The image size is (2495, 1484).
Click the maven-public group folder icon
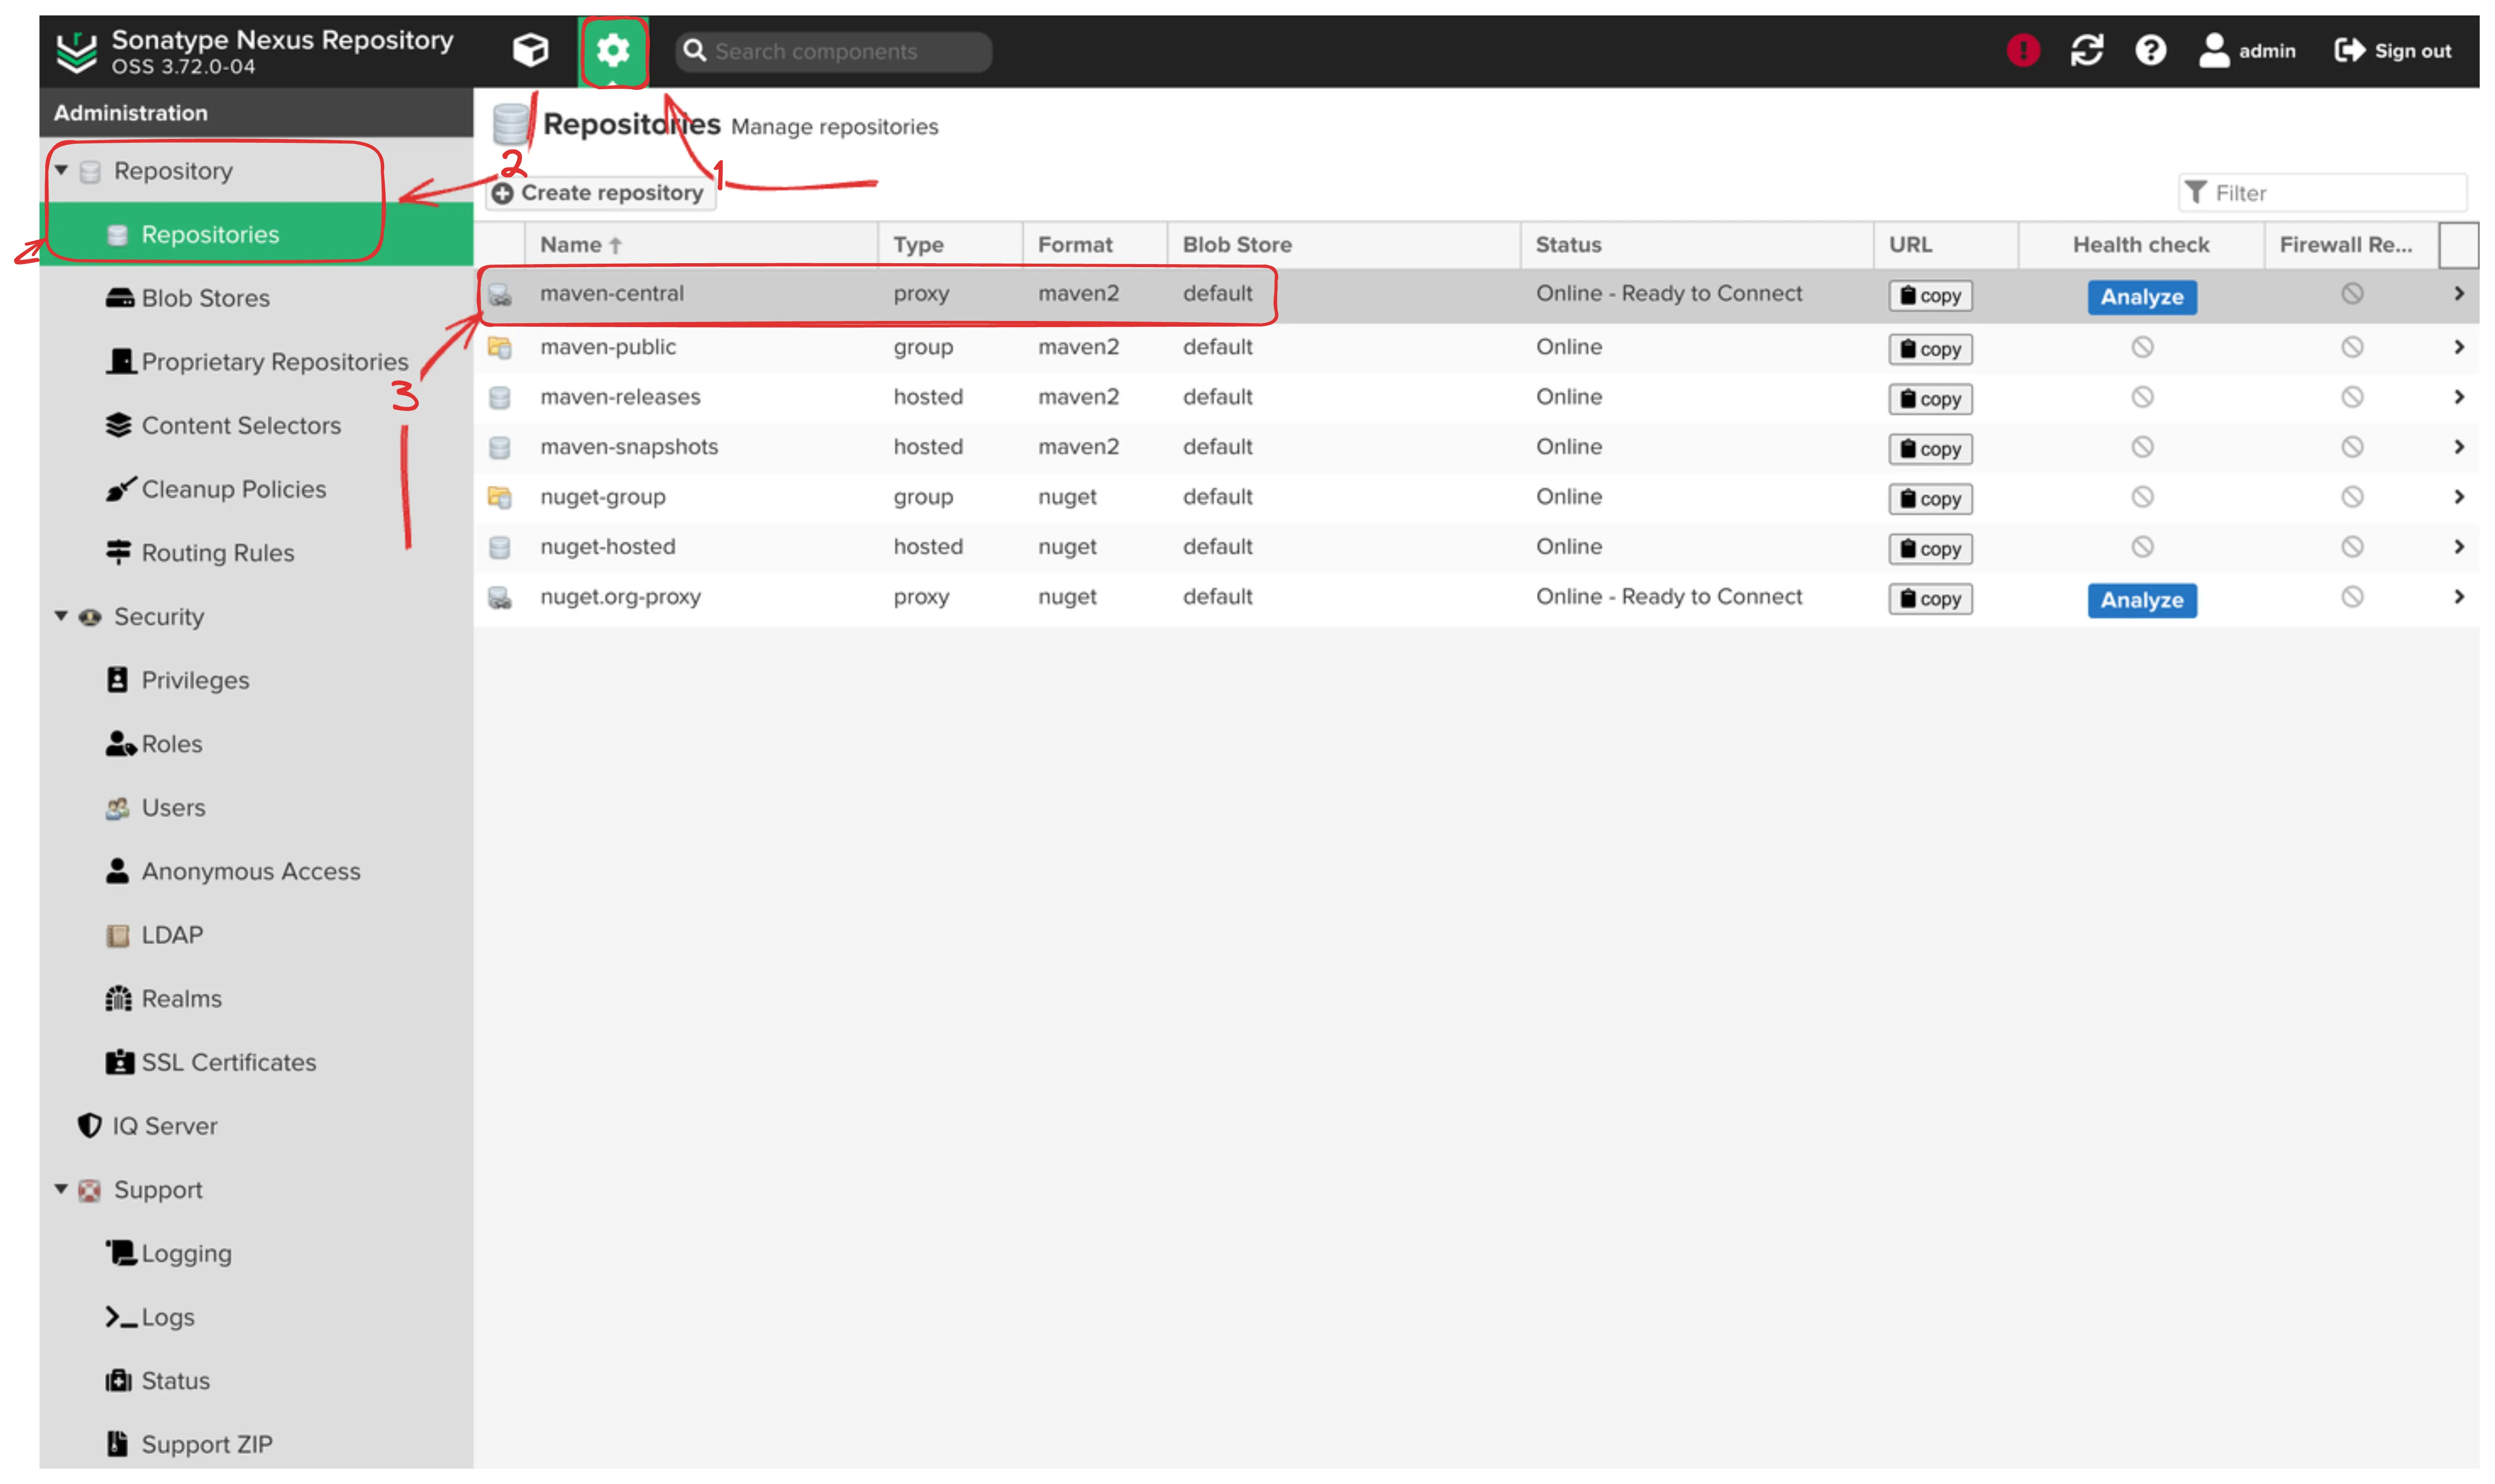(x=499, y=347)
